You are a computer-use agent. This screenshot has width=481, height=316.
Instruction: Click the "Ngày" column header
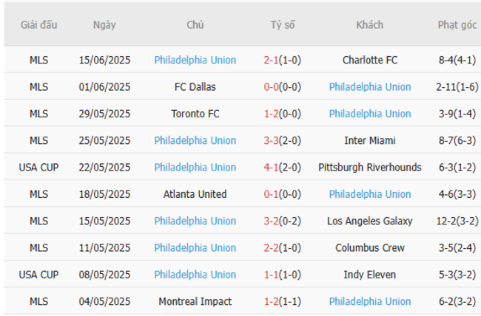click(104, 25)
